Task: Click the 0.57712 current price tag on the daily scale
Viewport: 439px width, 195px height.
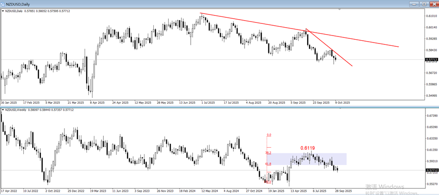Action: tap(431, 60)
